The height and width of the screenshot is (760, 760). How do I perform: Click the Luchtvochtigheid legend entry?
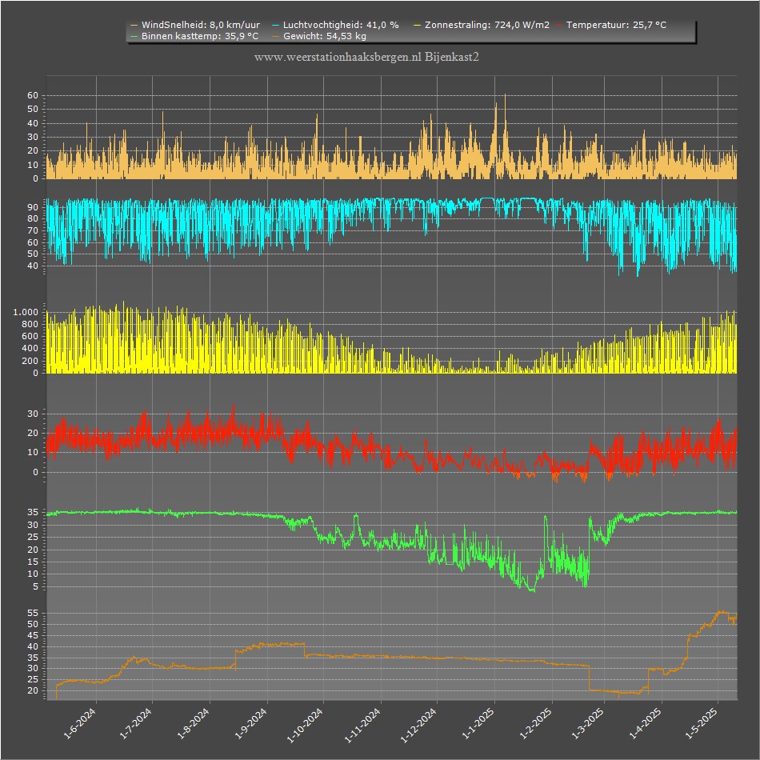(335, 25)
